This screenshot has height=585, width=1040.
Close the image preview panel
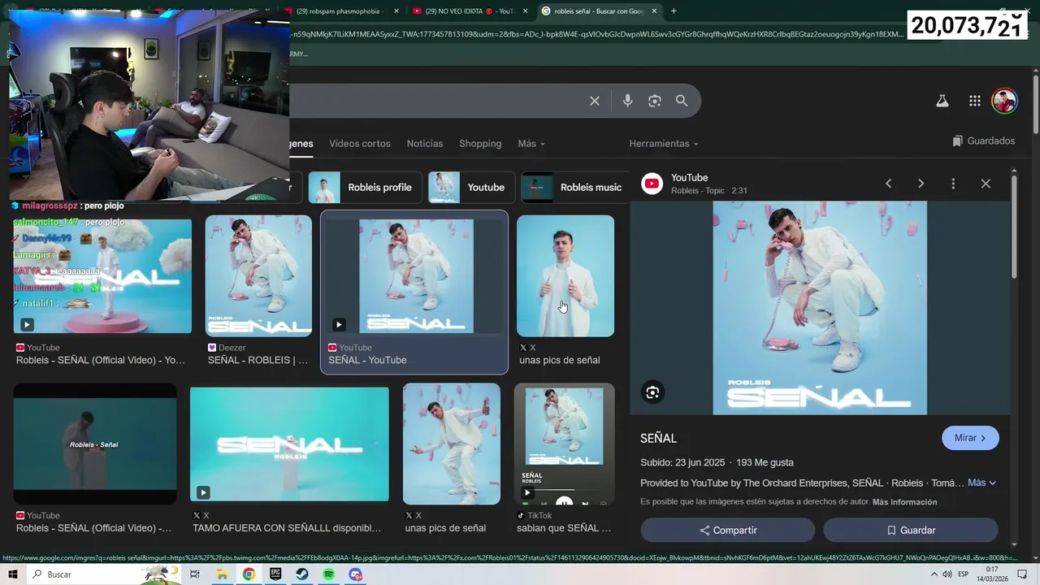tap(986, 184)
